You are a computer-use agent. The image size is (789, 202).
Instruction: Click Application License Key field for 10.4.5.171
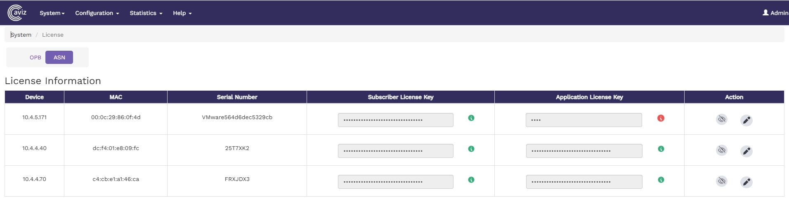(x=583, y=120)
